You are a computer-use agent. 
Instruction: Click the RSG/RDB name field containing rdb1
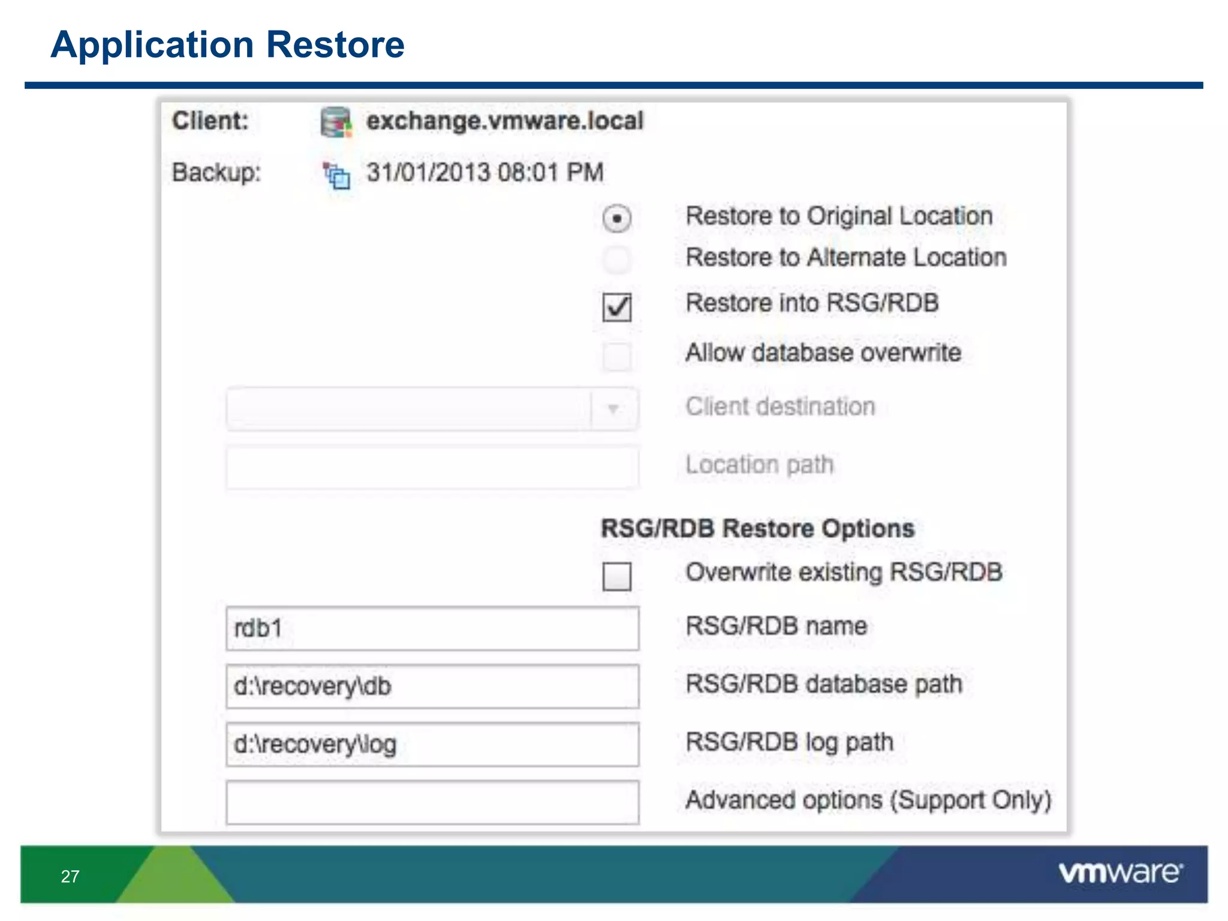[432, 628]
